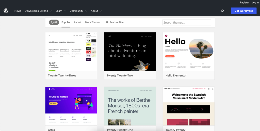Open the Hello Elementor theme thumbnail
This screenshot has height=131, width=260.
pyautogui.click(x=189, y=52)
